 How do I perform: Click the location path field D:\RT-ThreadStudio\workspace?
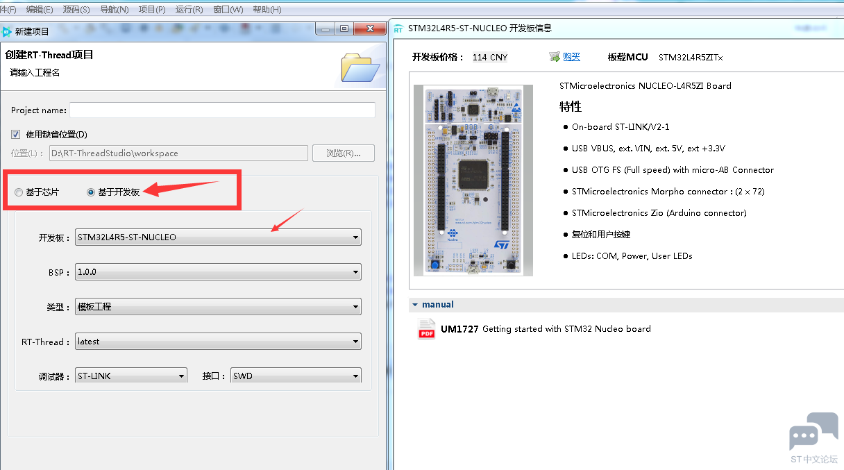(178, 153)
